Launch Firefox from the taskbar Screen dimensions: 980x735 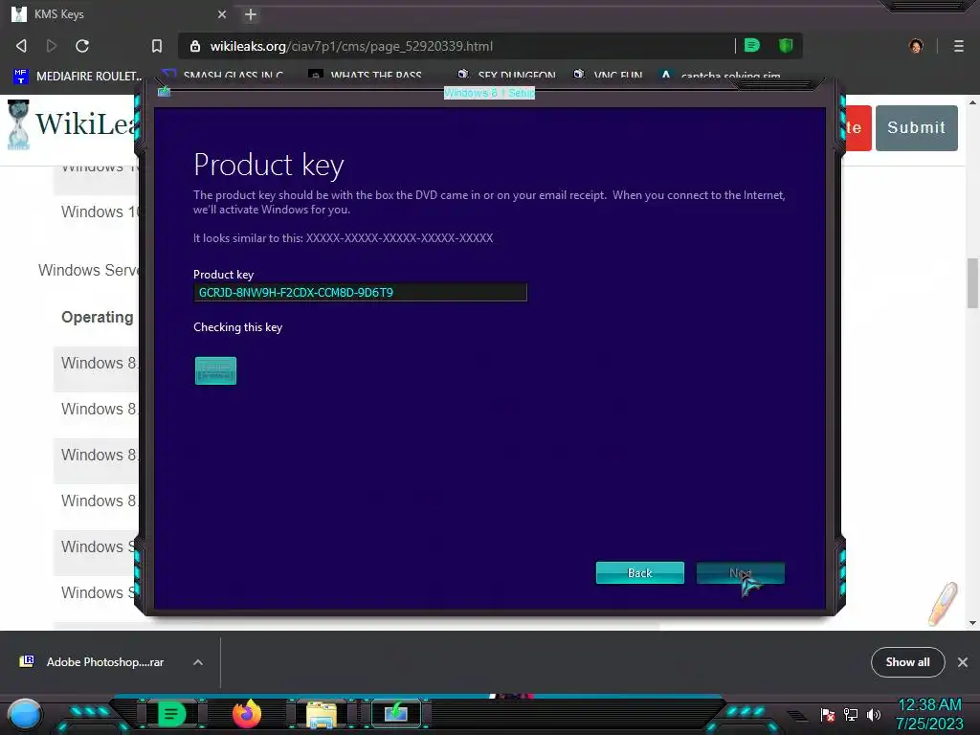[246, 714]
